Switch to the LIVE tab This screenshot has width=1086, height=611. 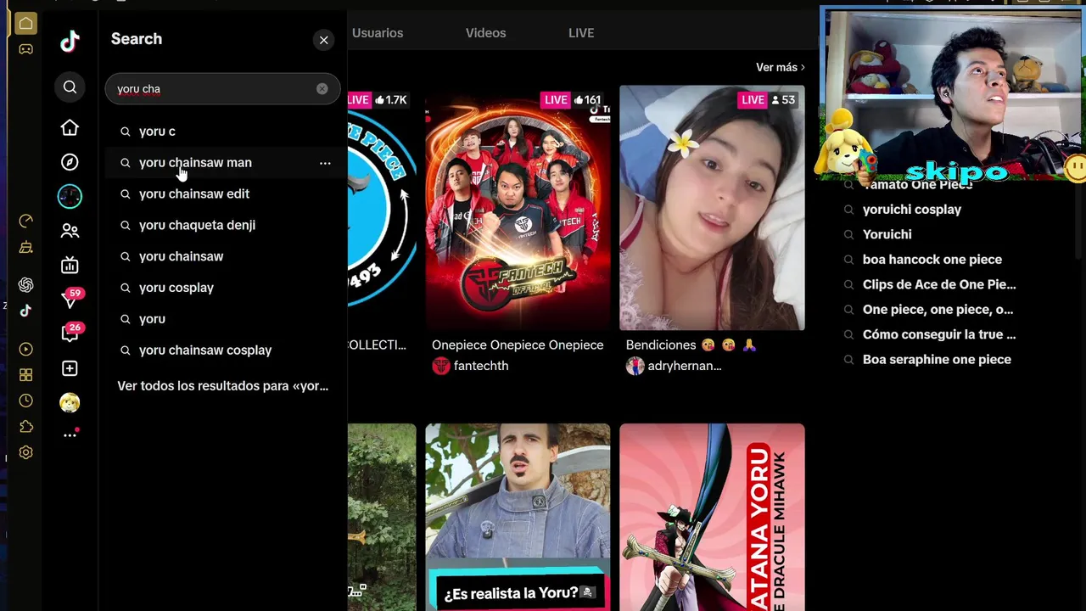(581, 33)
